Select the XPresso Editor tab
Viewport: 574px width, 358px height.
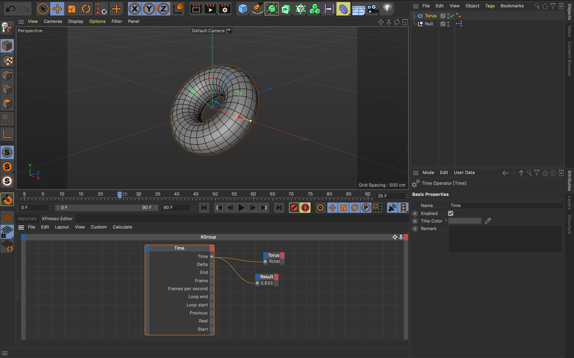57,219
